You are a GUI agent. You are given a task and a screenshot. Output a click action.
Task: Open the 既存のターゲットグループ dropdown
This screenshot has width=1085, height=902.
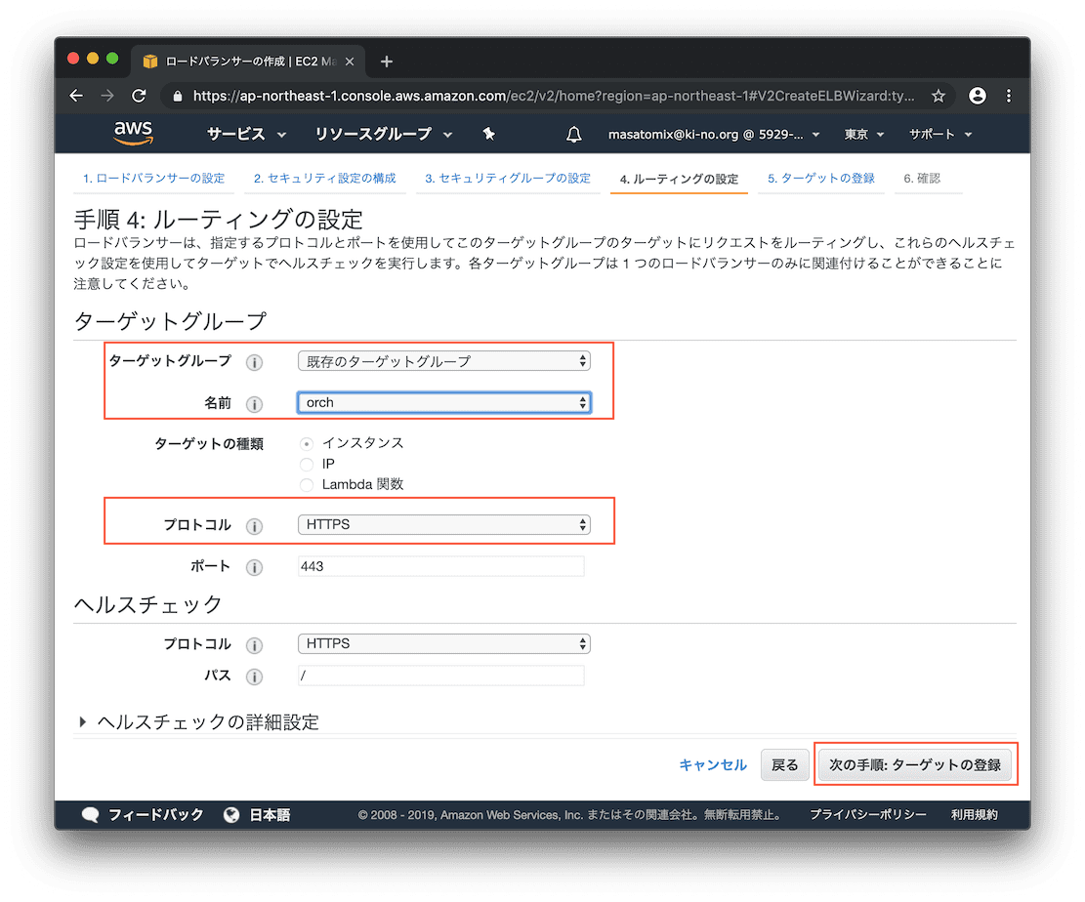pyautogui.click(x=443, y=361)
